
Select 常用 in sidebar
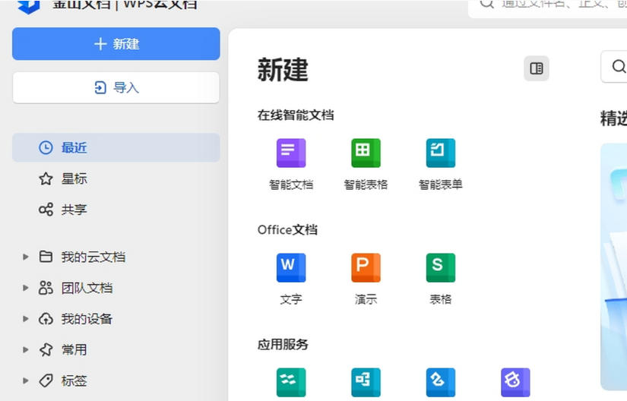(74, 349)
